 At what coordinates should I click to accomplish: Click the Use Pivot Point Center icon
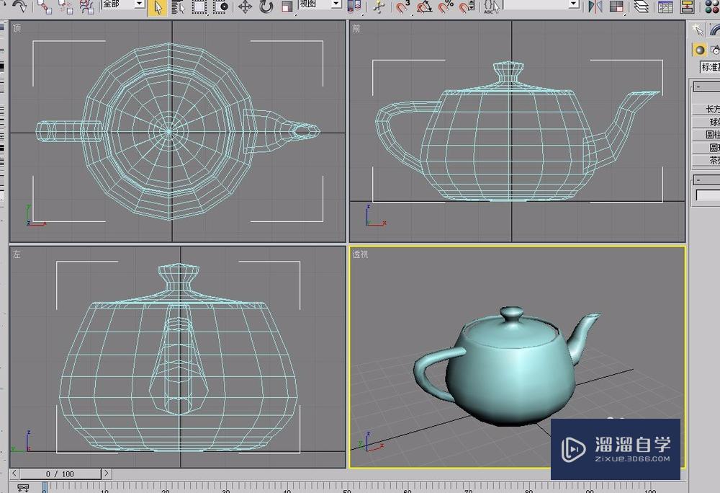[x=354, y=6]
